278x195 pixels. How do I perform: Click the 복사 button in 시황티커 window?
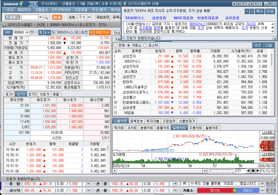point(260,11)
